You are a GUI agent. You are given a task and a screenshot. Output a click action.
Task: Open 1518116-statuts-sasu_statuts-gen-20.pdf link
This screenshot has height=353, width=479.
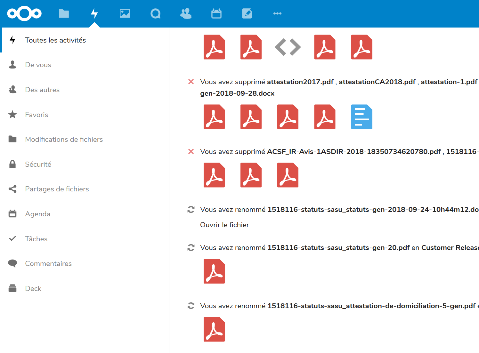coord(338,248)
